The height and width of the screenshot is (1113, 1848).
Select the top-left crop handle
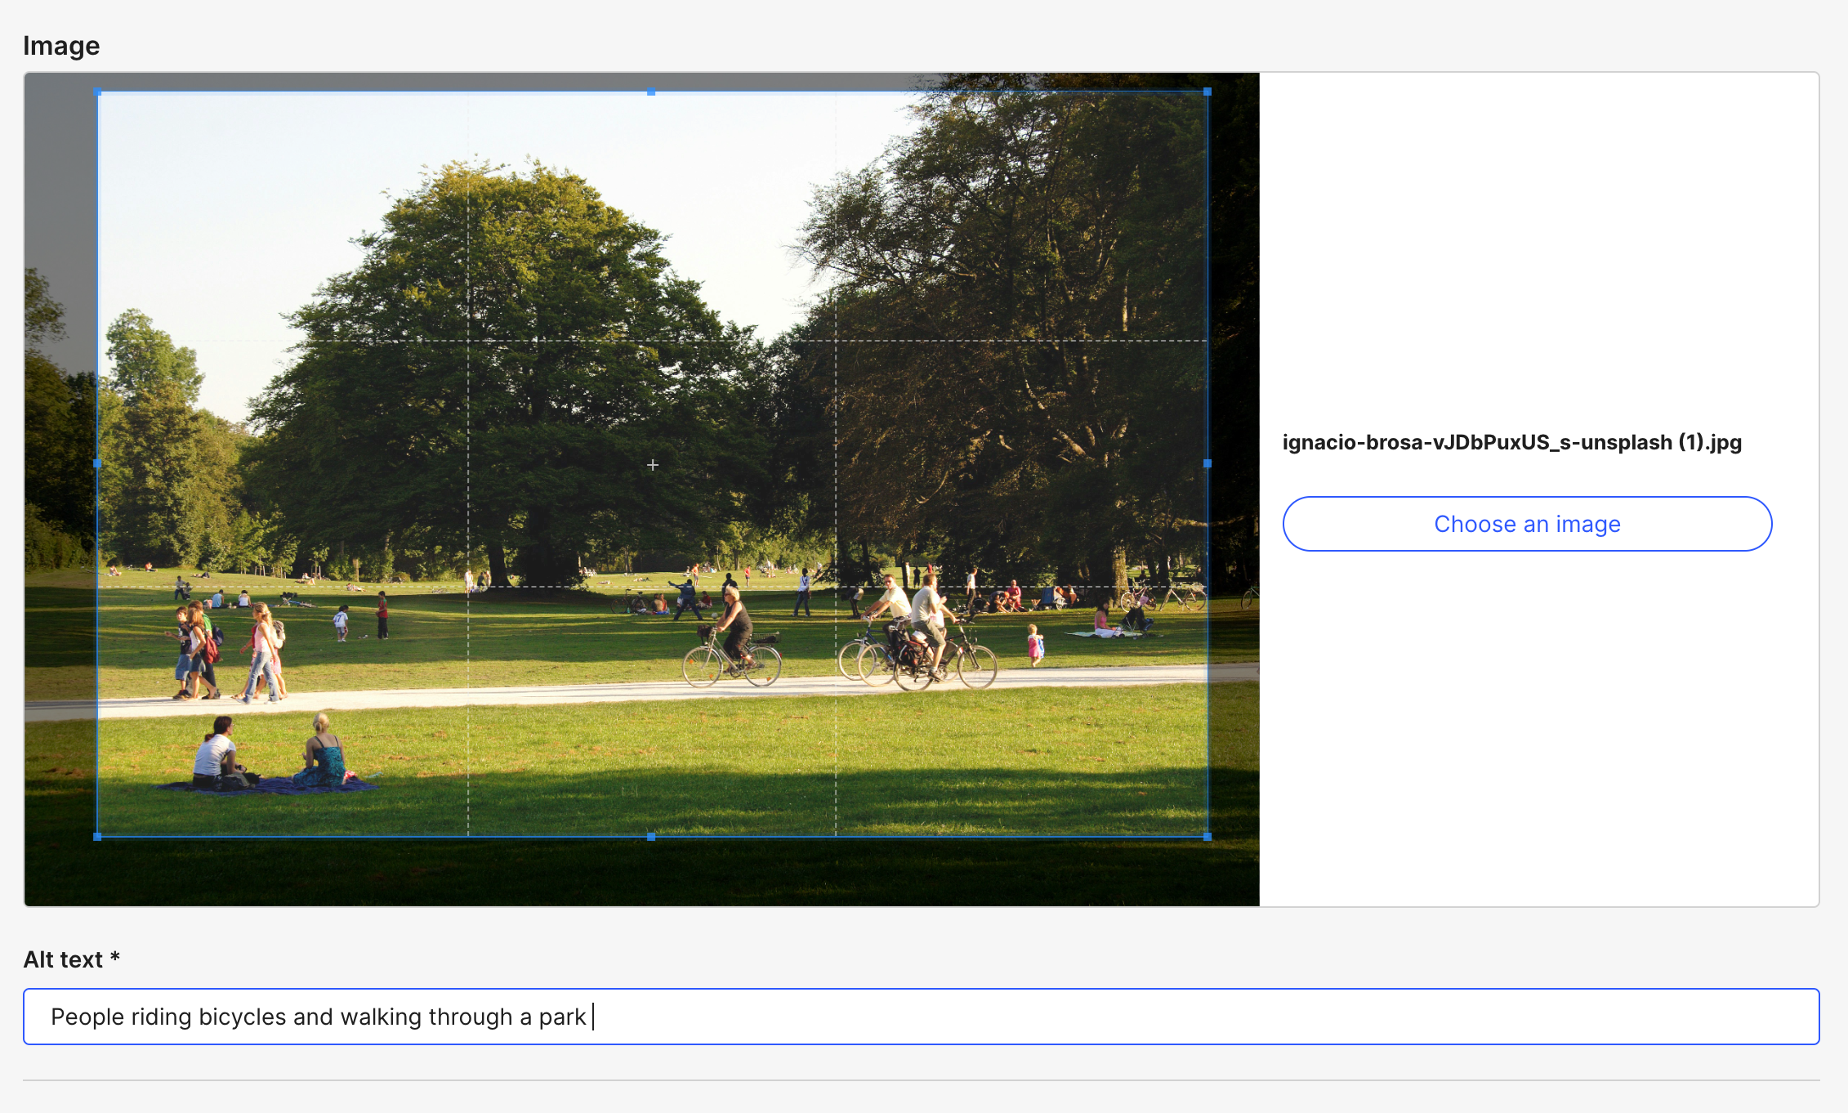97,92
